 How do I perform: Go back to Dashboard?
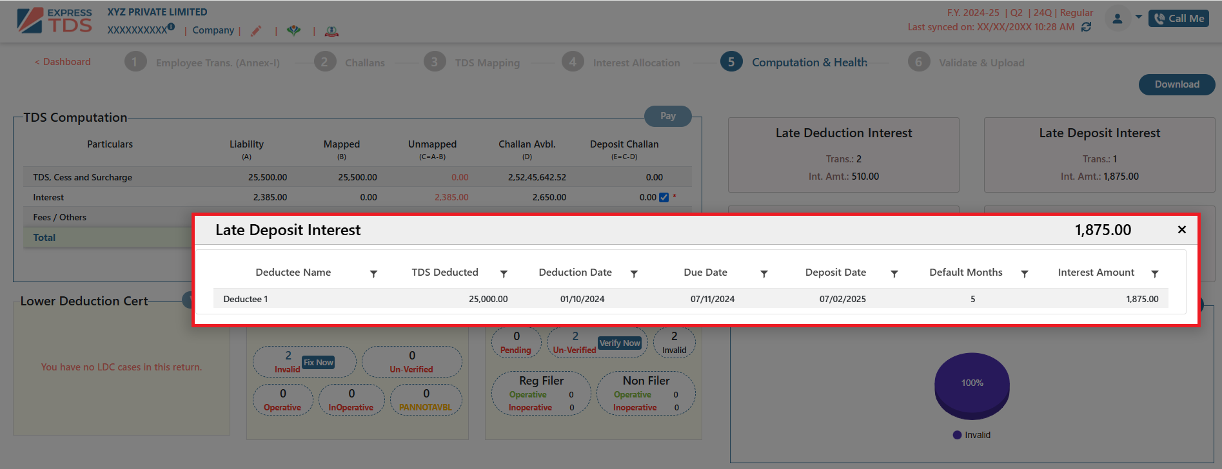click(63, 62)
